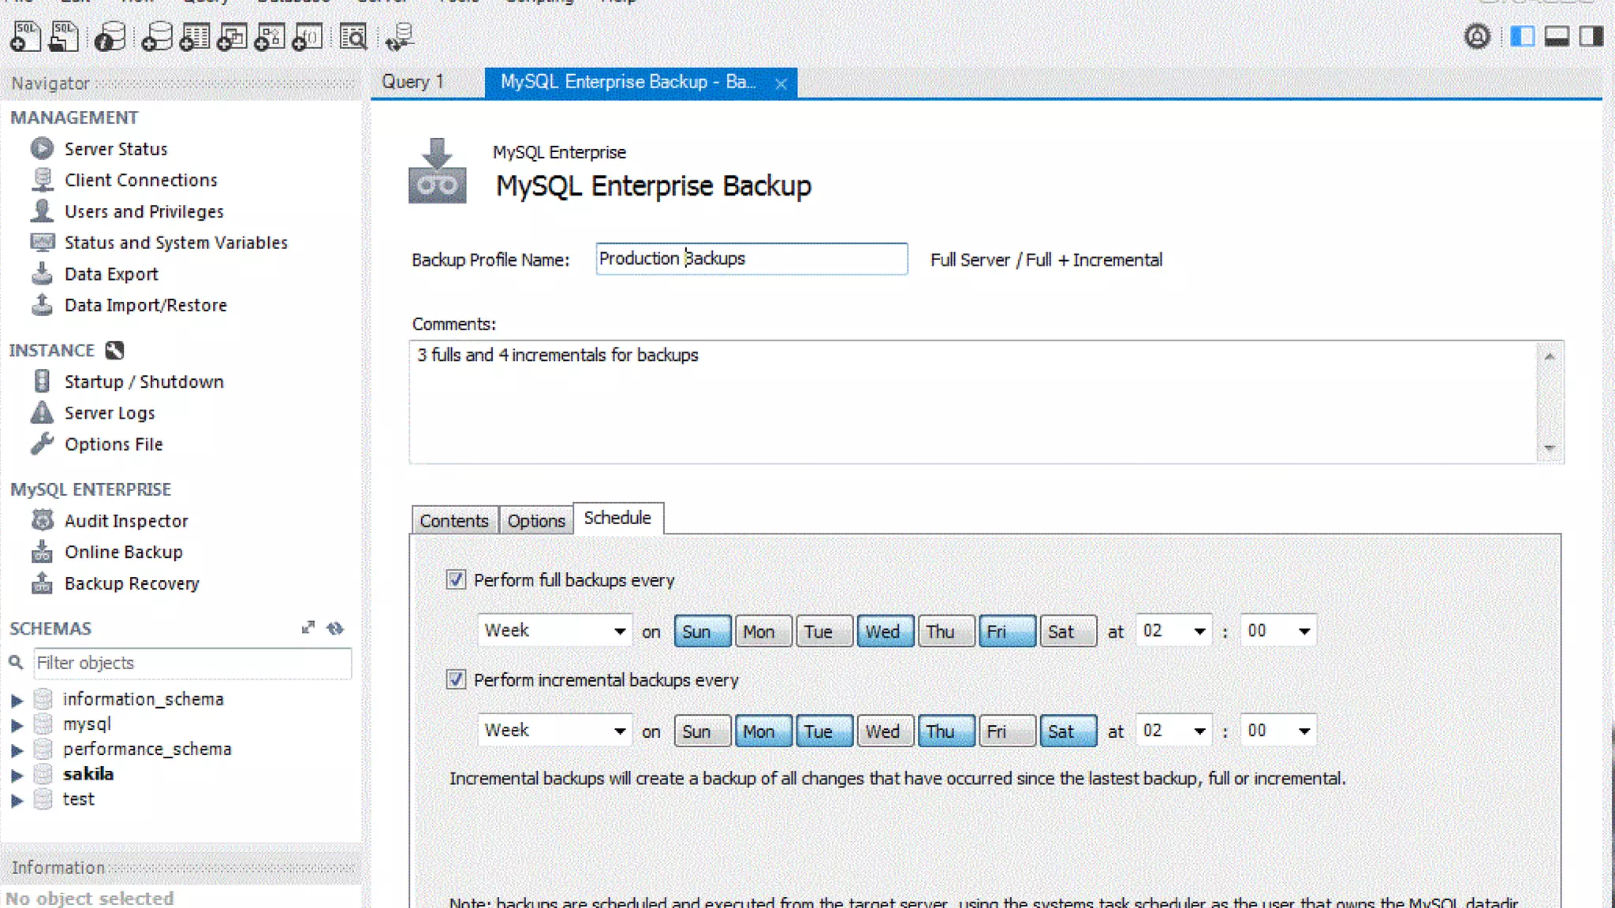1615x908 pixels.
Task: Toggle Mon for full backups
Action: [763, 631]
